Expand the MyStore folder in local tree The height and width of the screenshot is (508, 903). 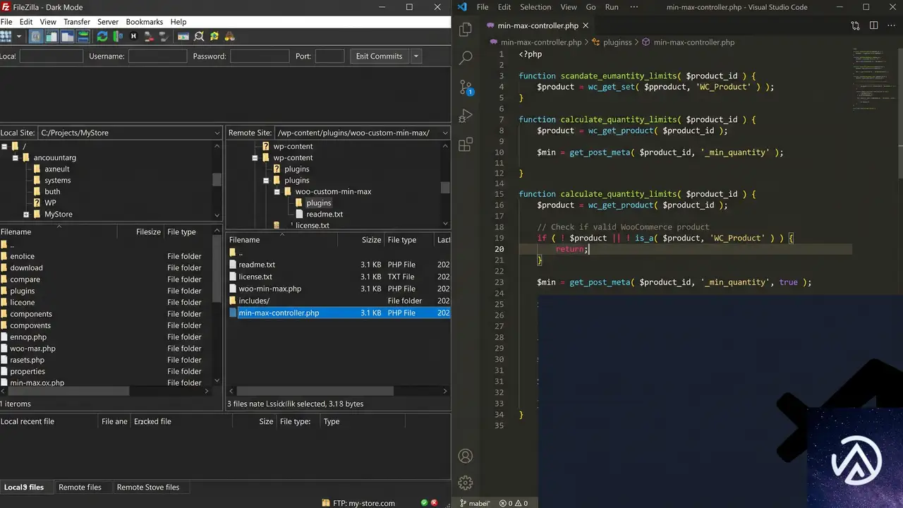(26, 214)
